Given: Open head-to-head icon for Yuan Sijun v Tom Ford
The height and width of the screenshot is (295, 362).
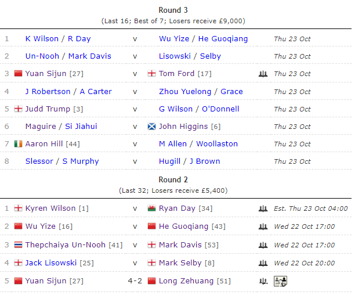Looking at the screenshot, I should tap(262, 74).
